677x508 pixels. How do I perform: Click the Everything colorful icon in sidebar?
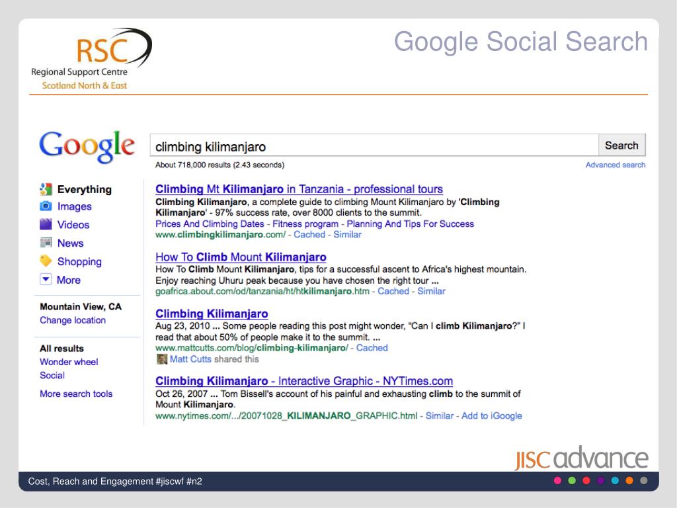(x=46, y=189)
